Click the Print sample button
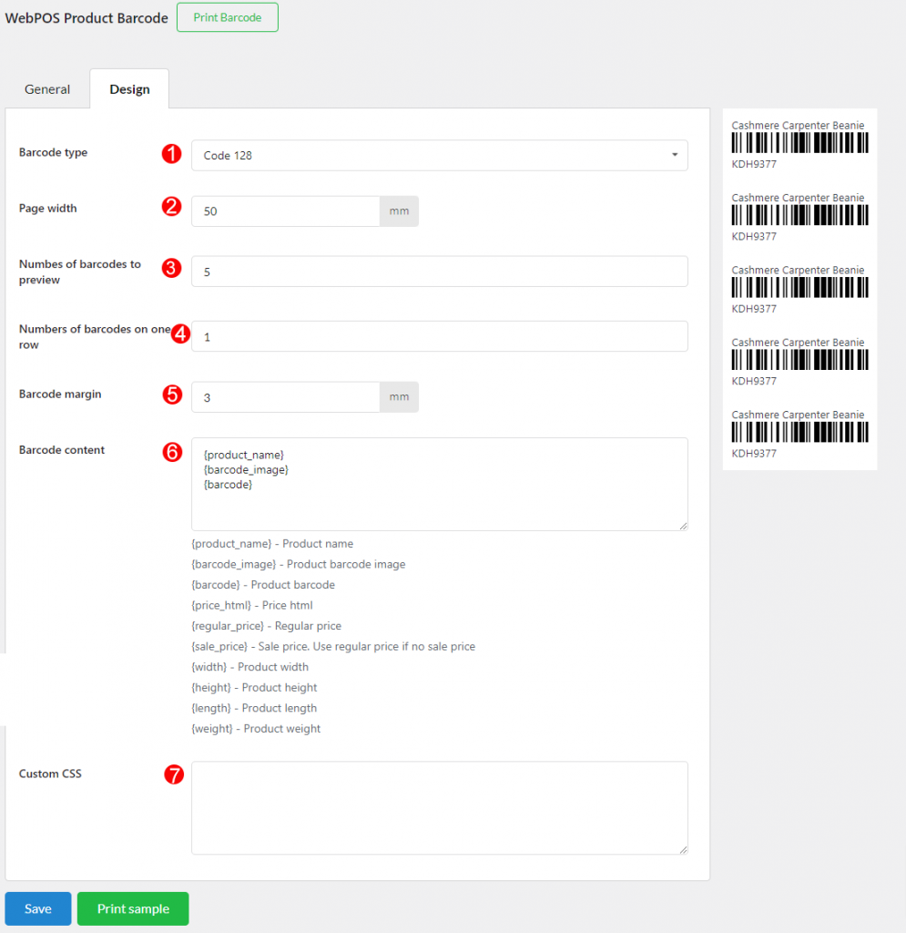 point(132,908)
